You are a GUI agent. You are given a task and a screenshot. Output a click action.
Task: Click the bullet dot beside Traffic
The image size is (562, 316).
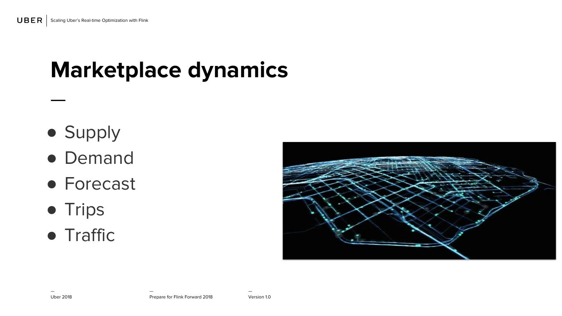coord(52,236)
